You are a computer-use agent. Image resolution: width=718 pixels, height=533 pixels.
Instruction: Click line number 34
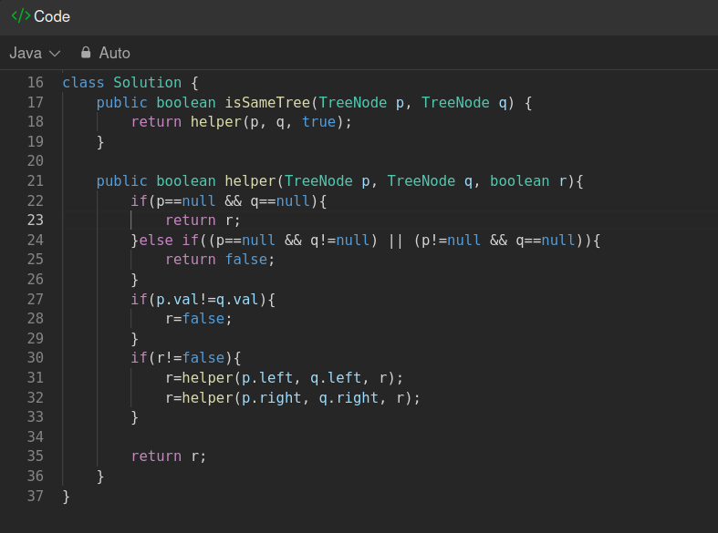click(x=36, y=436)
